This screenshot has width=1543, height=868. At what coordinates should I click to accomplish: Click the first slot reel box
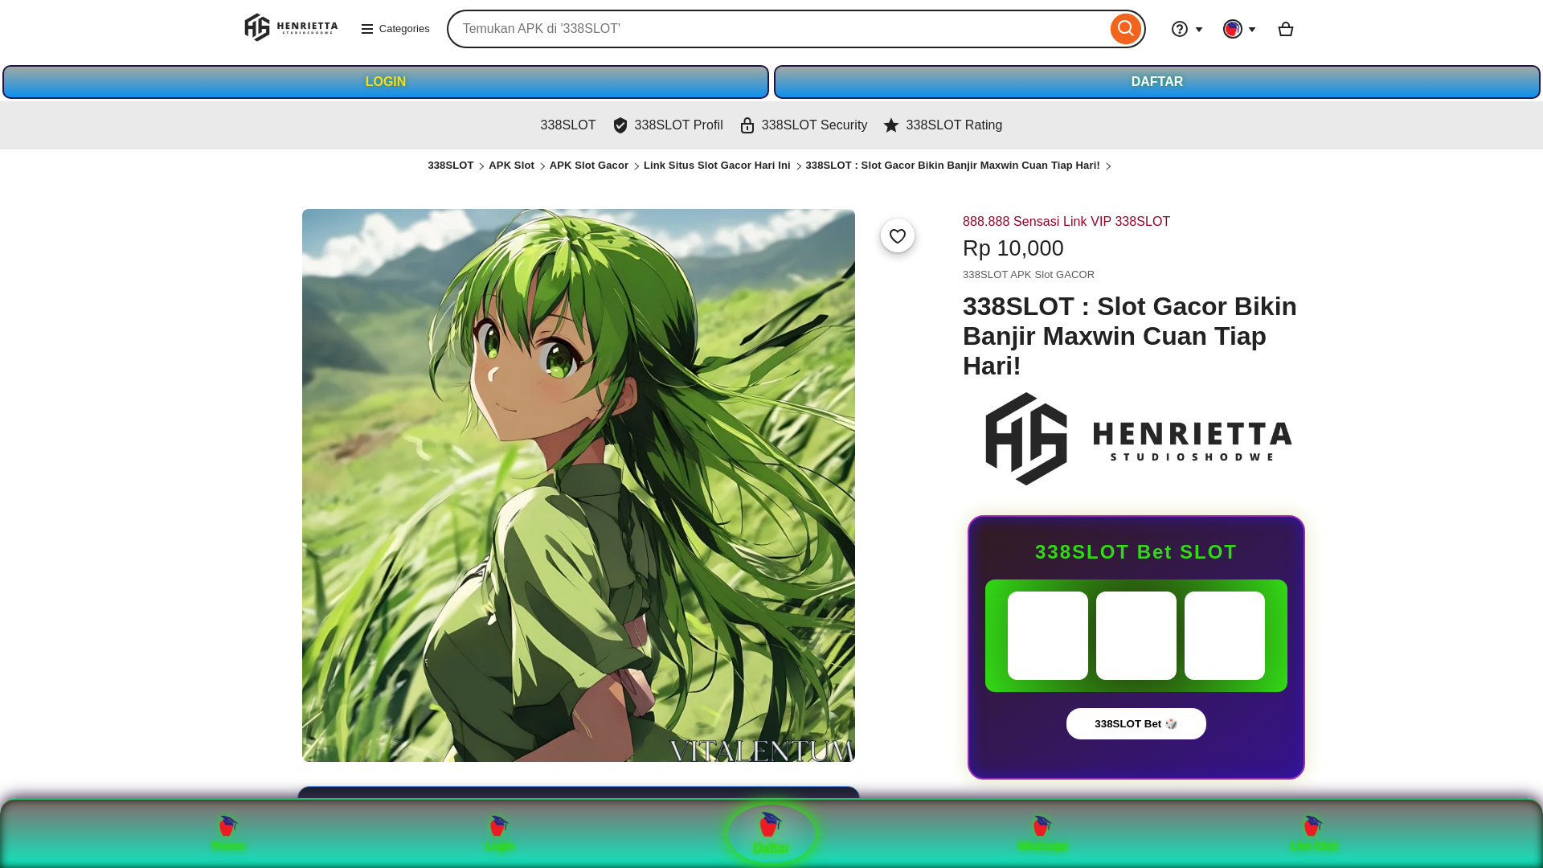[x=1048, y=636]
